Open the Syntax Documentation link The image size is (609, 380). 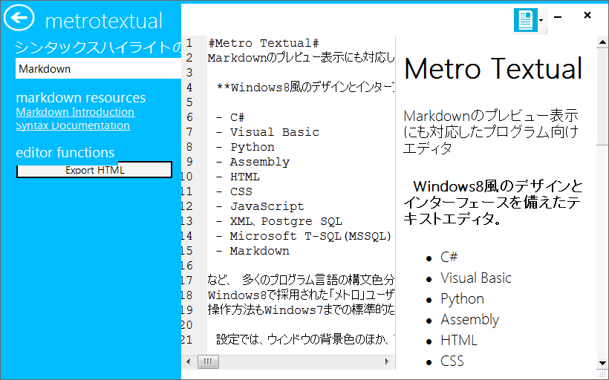coord(73,125)
